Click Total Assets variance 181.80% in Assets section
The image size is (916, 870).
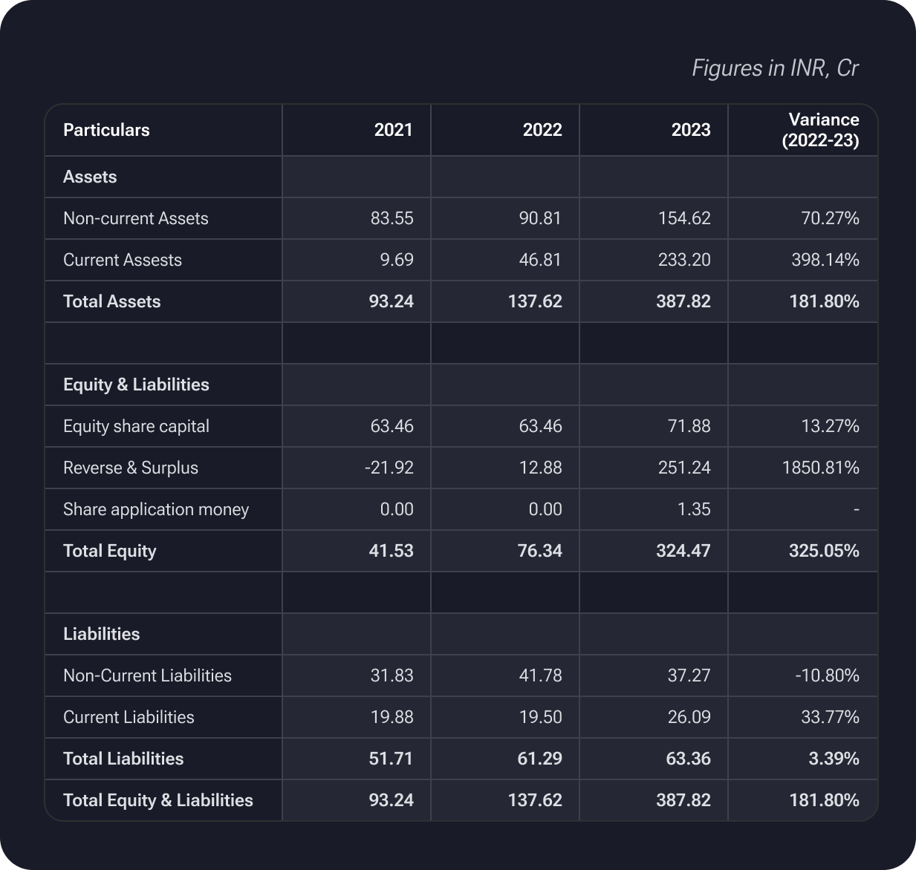824,301
